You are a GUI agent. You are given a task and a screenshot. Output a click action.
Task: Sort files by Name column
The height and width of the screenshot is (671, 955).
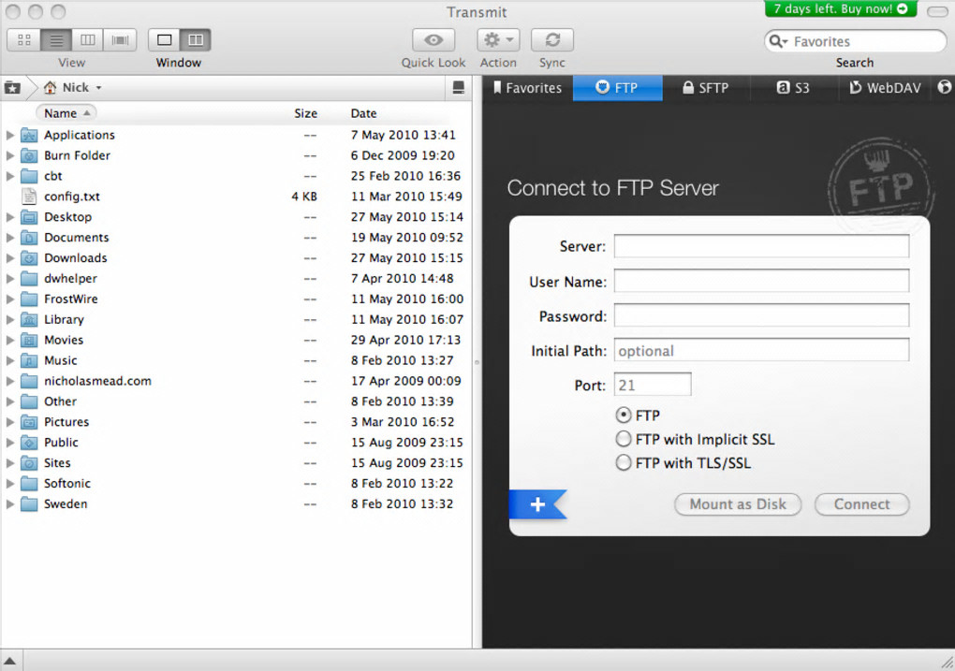(67, 113)
